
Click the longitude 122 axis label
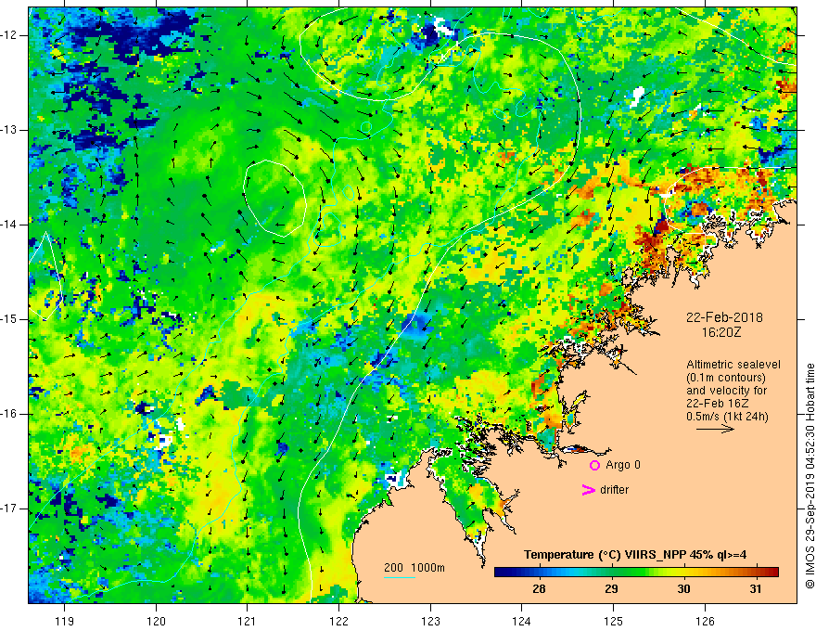[x=338, y=621]
